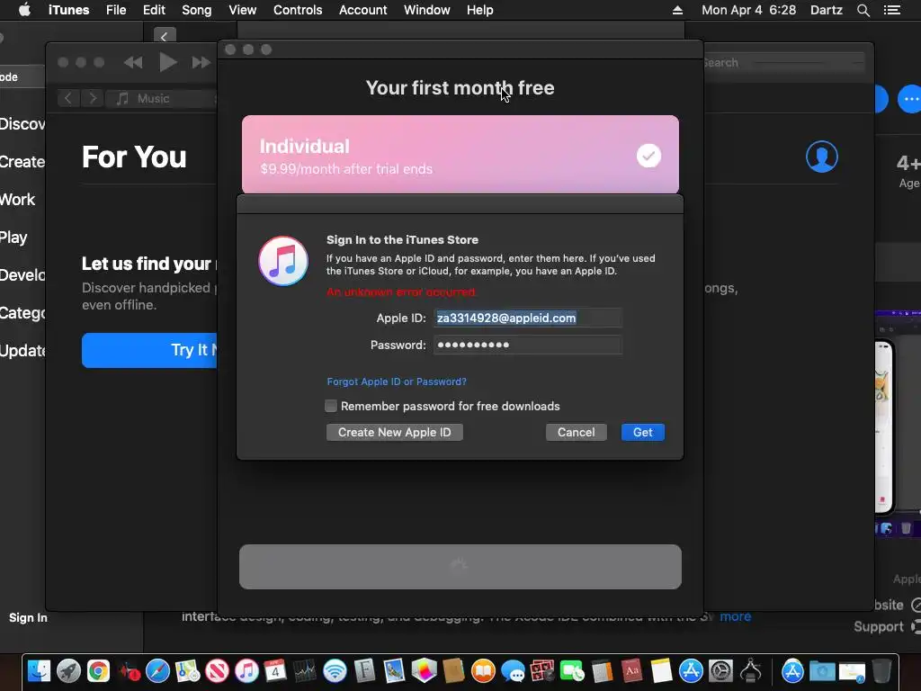
Task: Open Books app in the Dock
Action: 483,671
